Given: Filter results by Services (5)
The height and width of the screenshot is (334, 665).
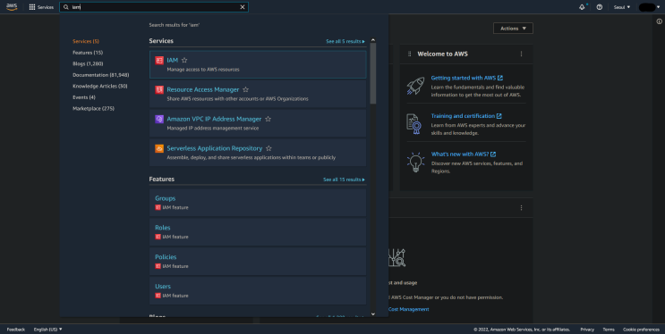Looking at the screenshot, I should click(86, 41).
